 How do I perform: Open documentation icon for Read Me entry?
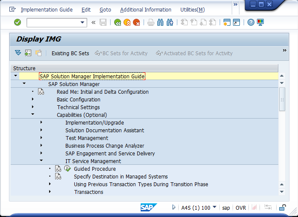[x=41, y=92]
